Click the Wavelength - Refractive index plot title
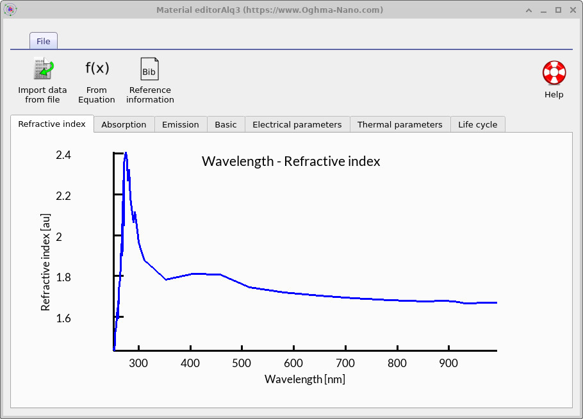The image size is (583, 419). click(x=290, y=161)
